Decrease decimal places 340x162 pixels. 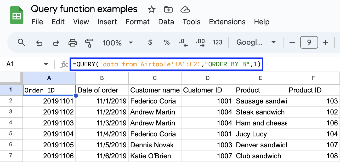click(183, 43)
